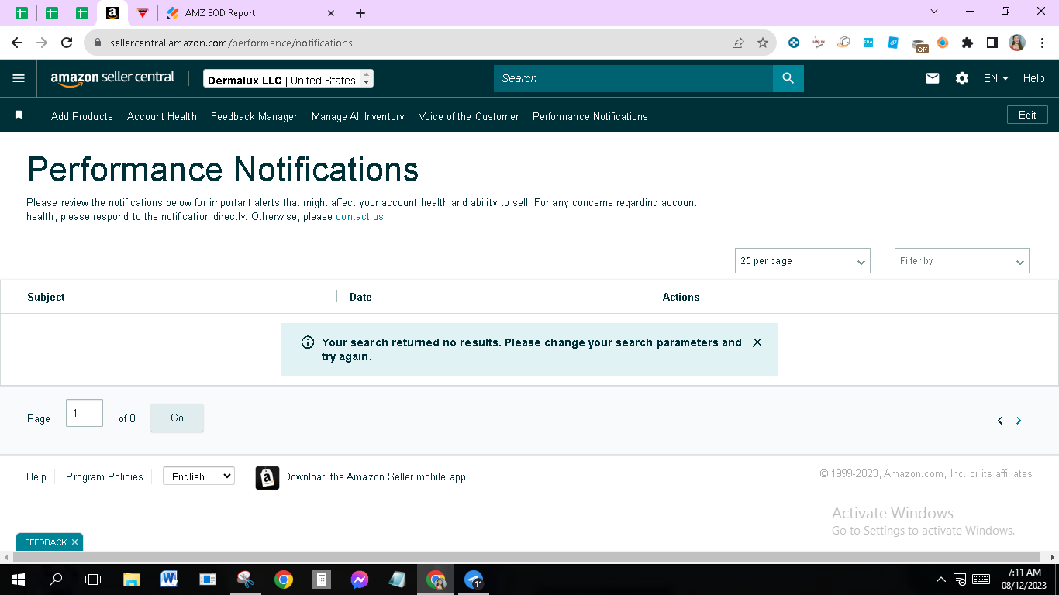The image size is (1059, 595).
Task: Reload the current page
Action: (67, 43)
